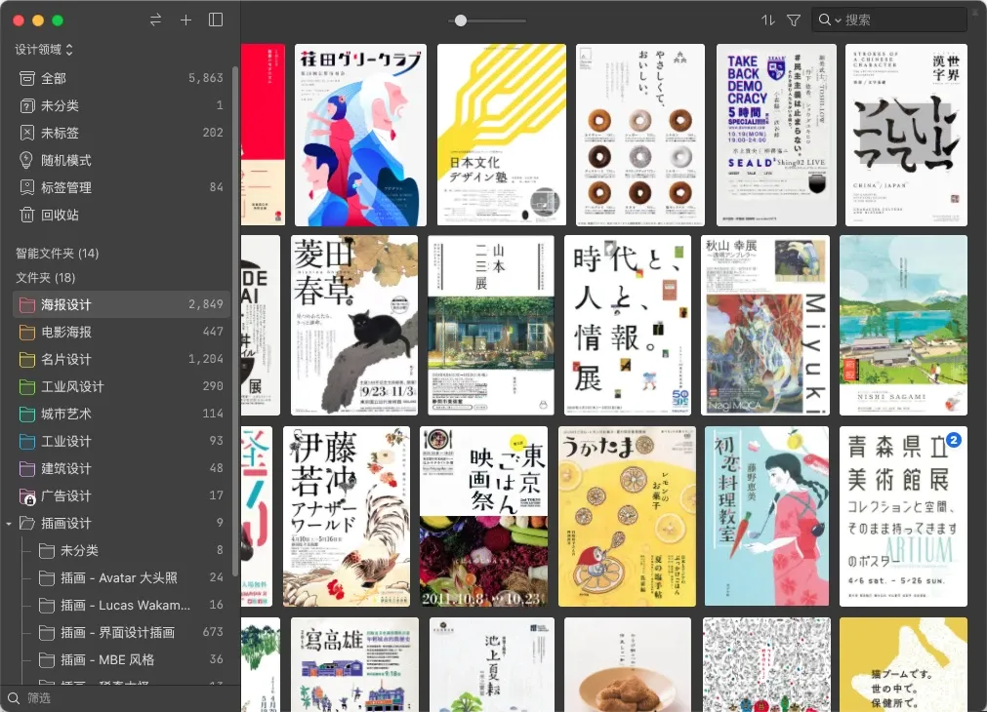
Task: Open the 回收站 trash
Action: 121,216
